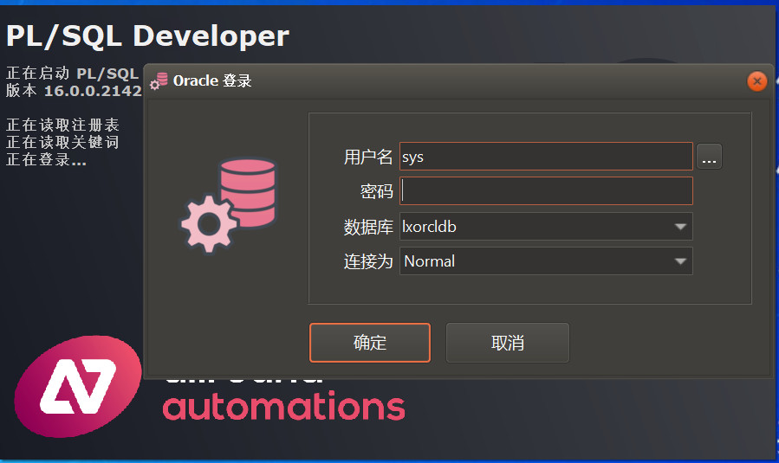Expand the 'Connect as' Normal dropdown arrow
The image size is (779, 463).
point(680,261)
